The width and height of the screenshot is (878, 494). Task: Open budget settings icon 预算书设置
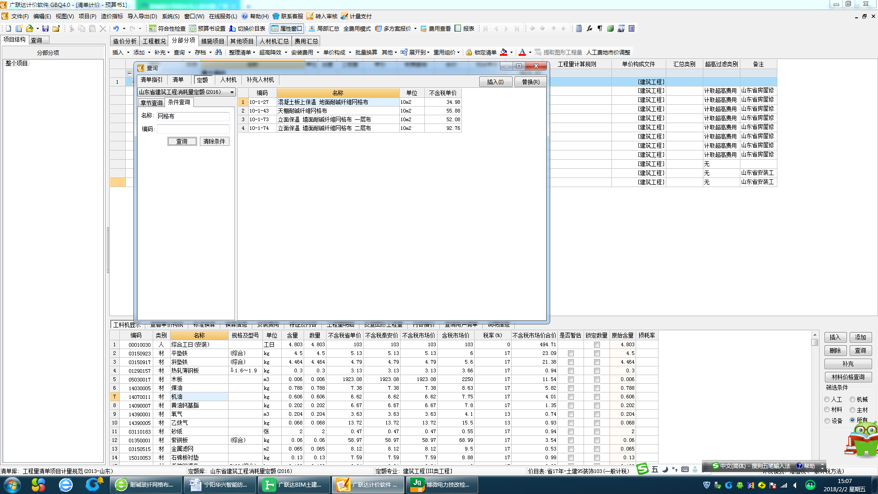coord(193,28)
